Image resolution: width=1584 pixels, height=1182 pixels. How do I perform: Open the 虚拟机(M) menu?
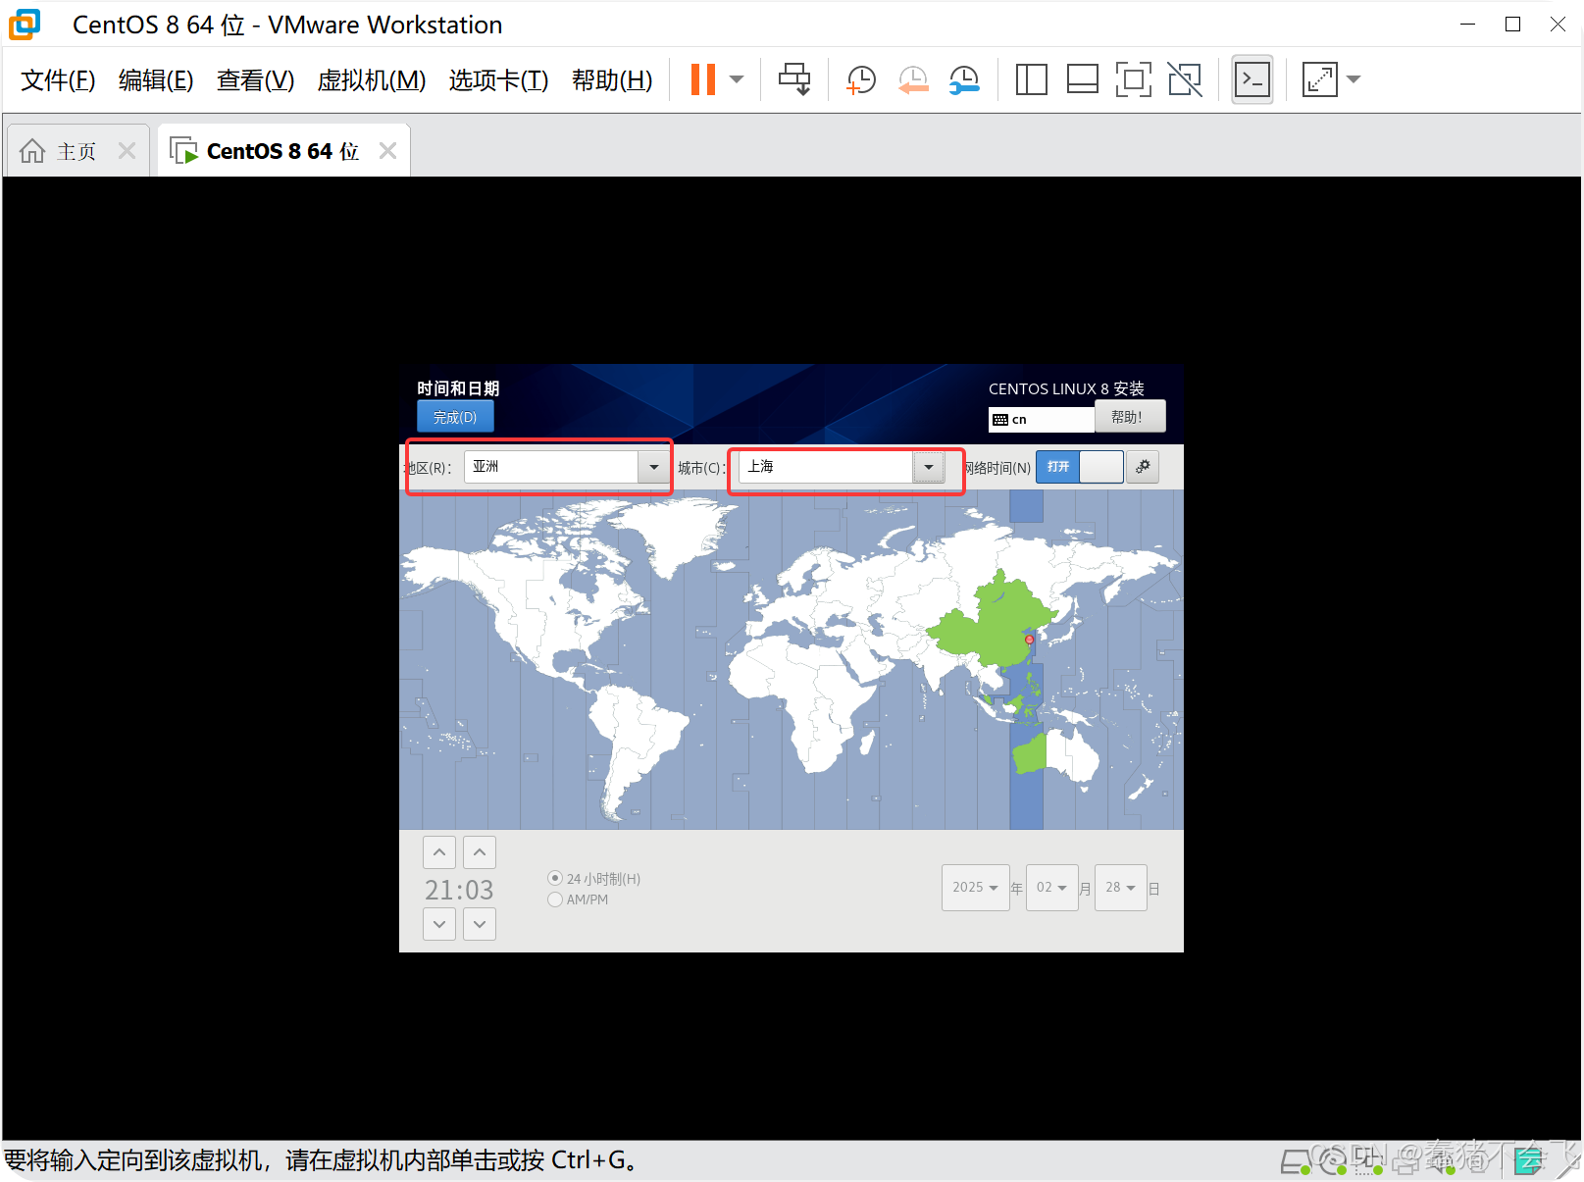[x=371, y=80]
